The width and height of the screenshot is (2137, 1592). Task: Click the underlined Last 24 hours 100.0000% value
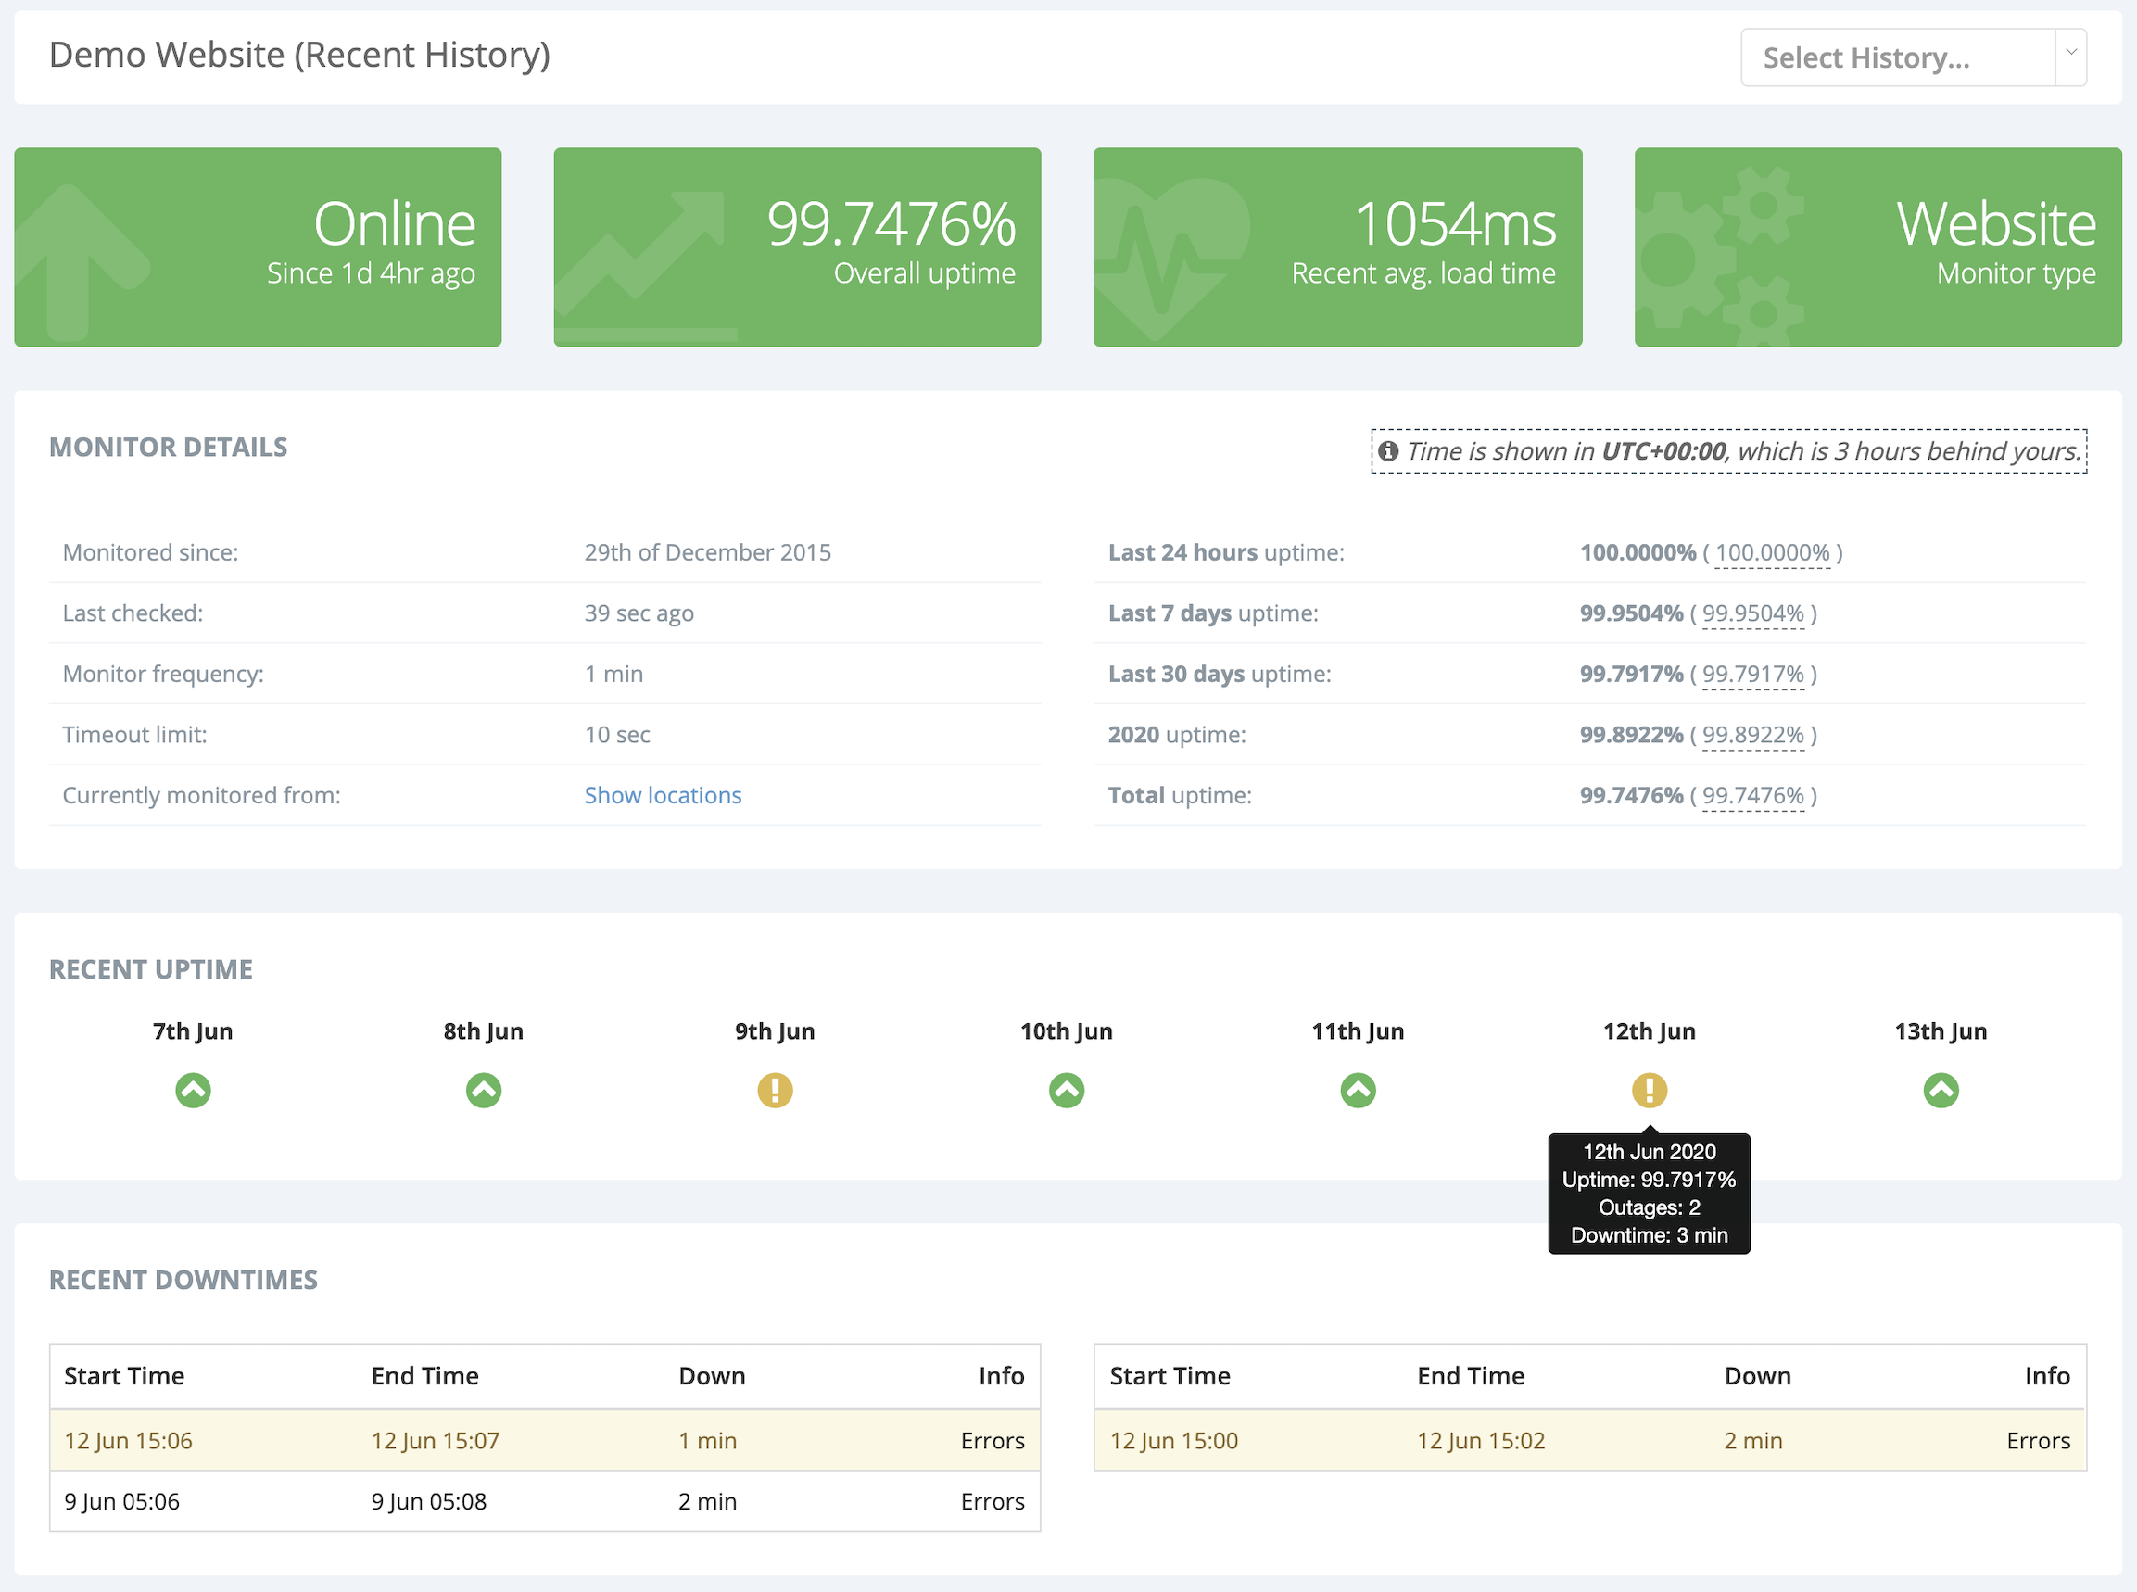click(1772, 553)
